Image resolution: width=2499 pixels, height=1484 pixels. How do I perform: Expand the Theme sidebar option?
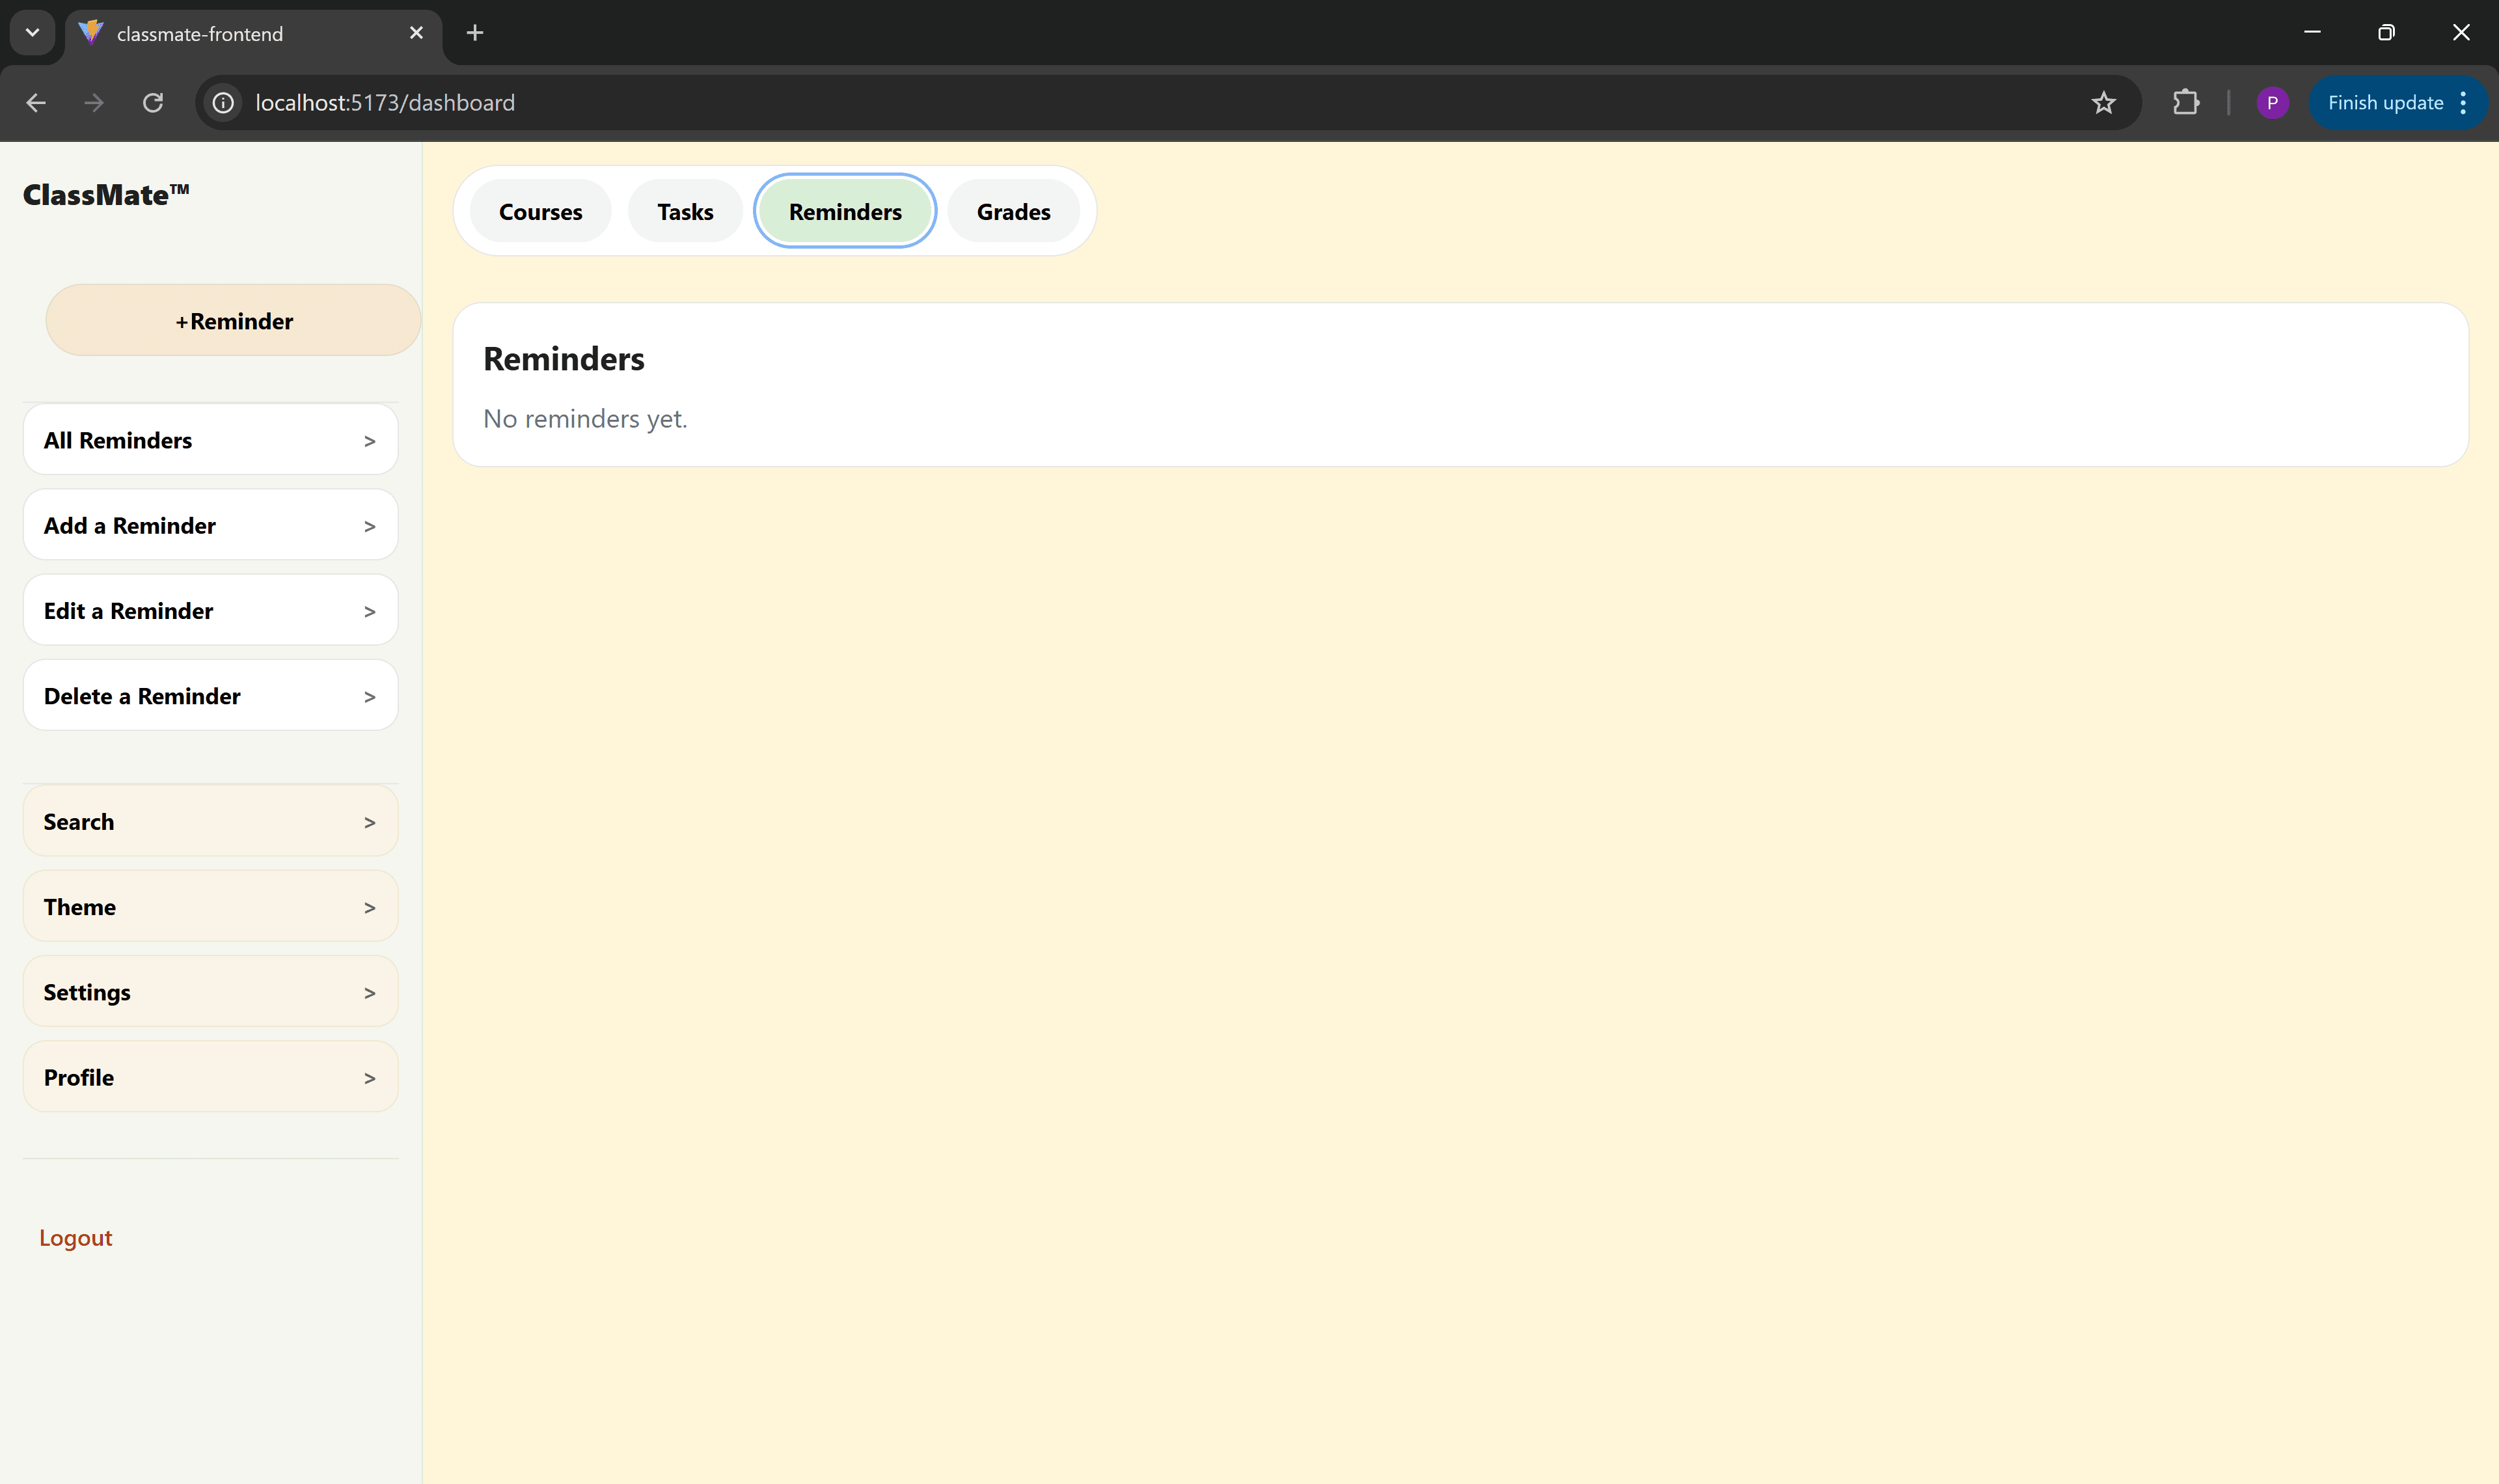pos(210,907)
